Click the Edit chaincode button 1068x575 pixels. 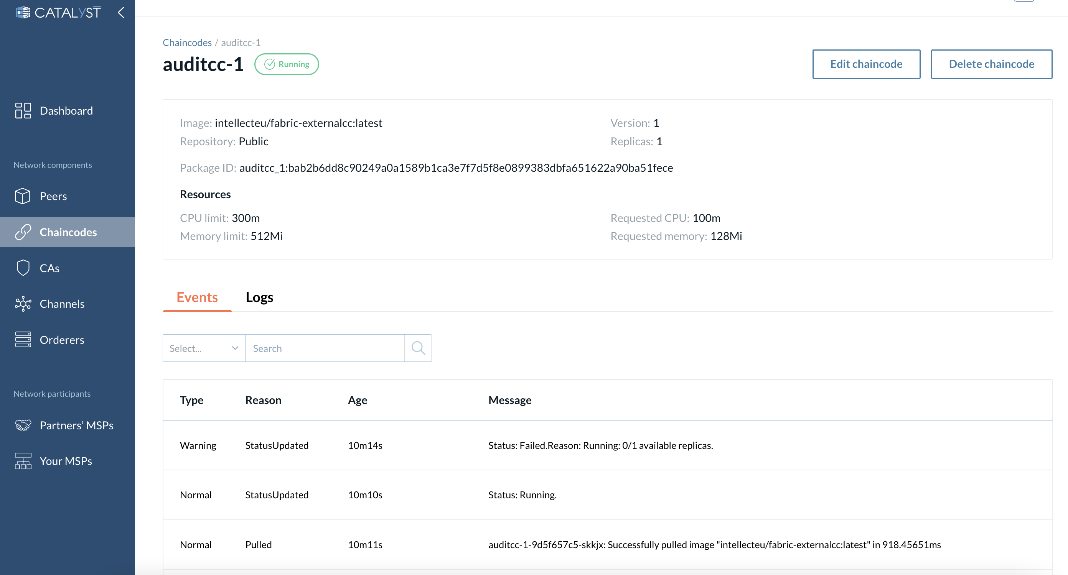[866, 64]
